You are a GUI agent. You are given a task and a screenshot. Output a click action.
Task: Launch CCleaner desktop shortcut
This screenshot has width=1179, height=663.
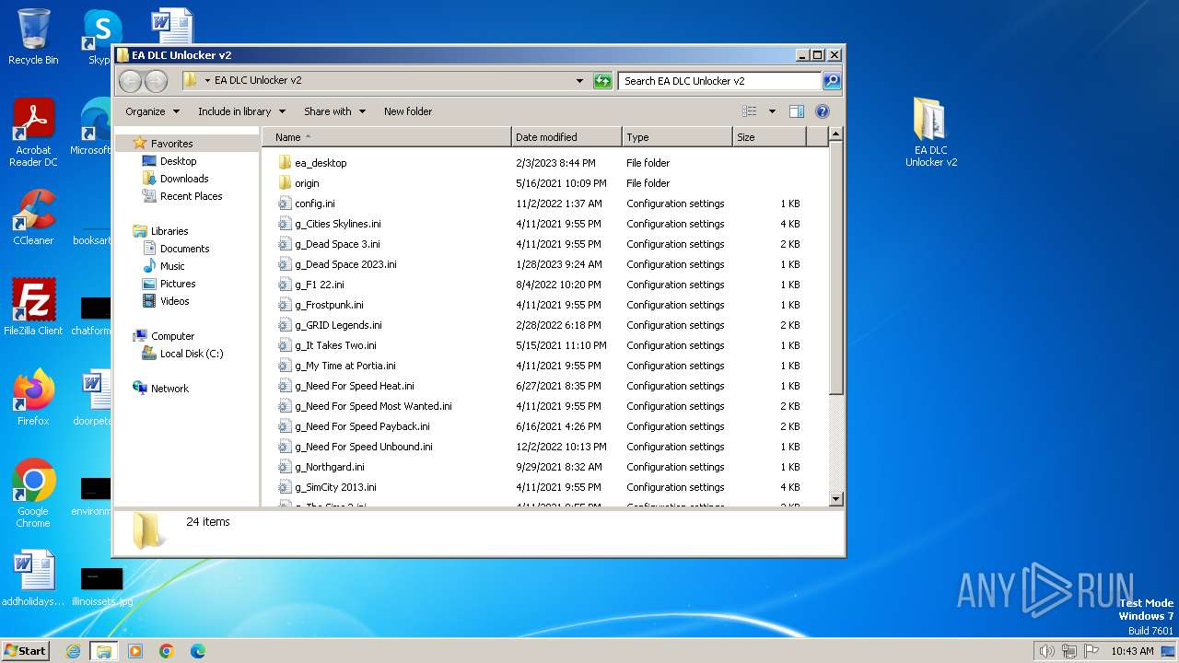[33, 217]
